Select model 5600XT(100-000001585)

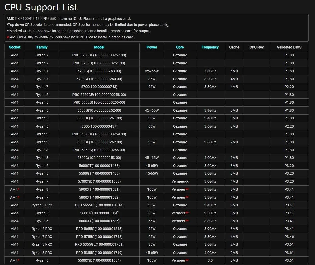click(x=99, y=221)
